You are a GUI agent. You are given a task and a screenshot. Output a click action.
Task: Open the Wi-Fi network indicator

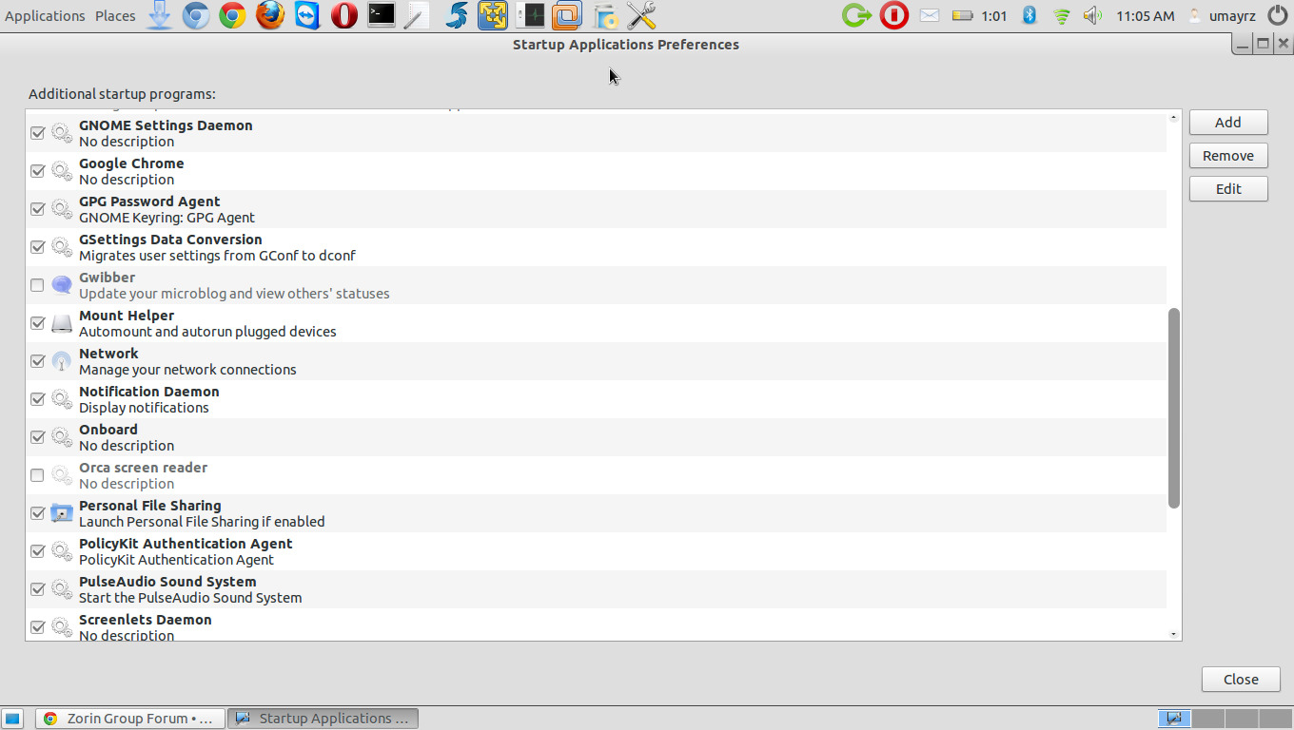pos(1062,16)
